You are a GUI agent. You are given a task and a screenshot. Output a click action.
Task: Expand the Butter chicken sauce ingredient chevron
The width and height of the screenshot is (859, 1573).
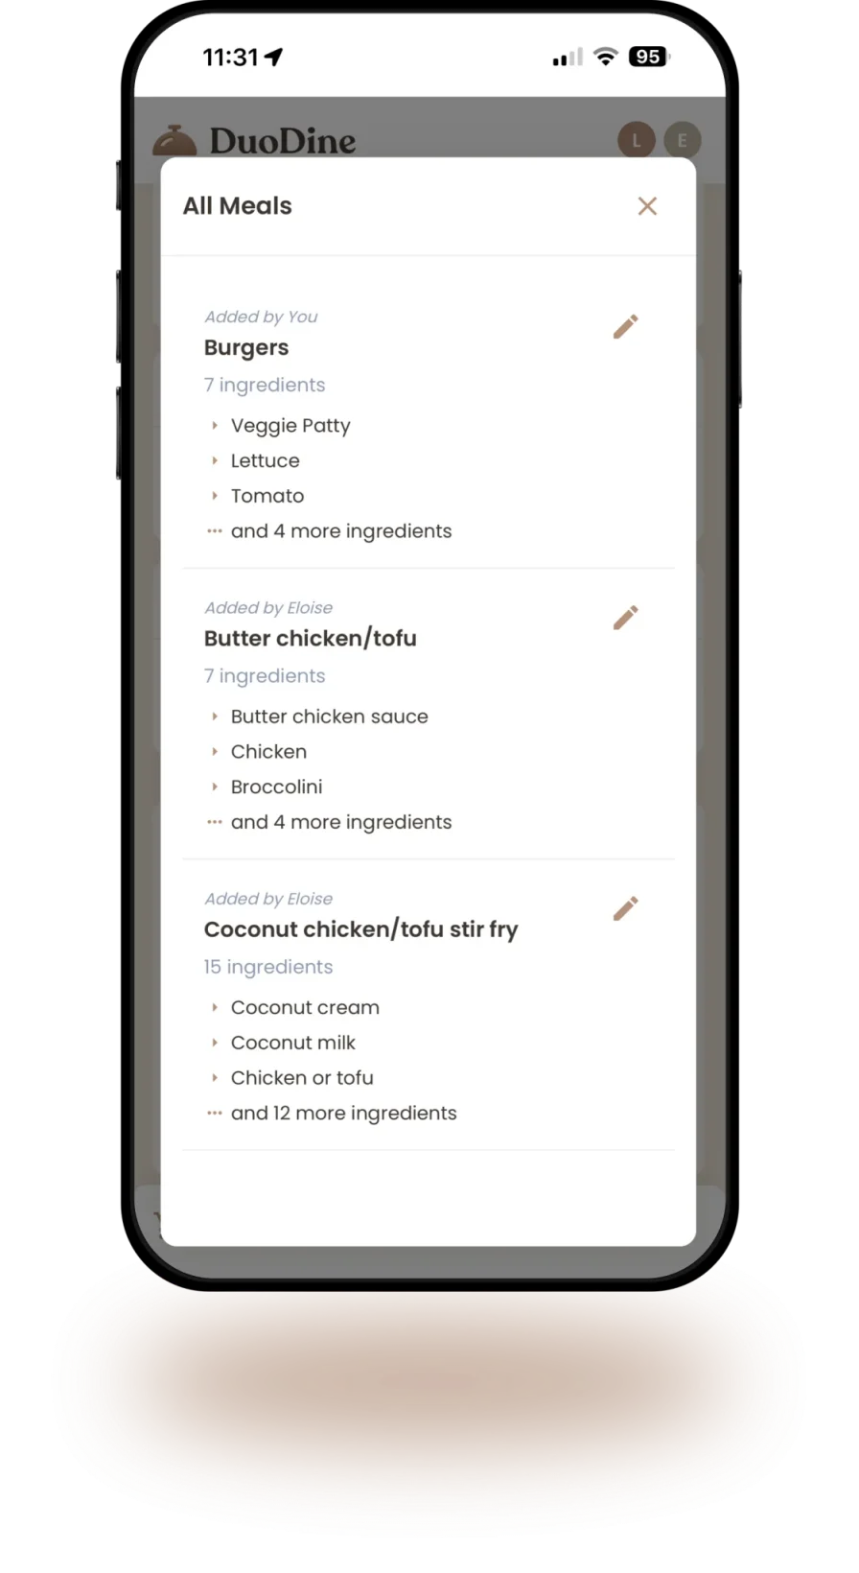pos(214,716)
